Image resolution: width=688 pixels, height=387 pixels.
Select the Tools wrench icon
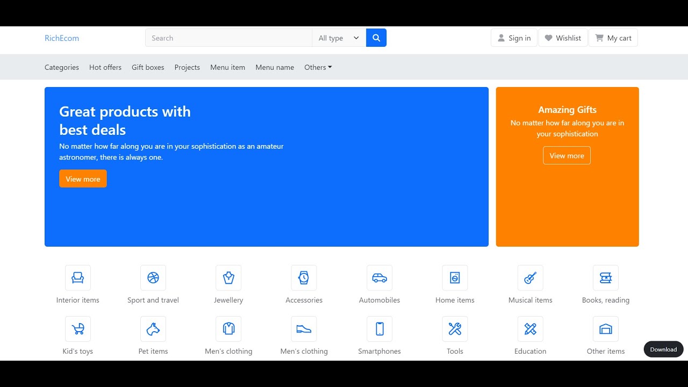tap(455, 329)
